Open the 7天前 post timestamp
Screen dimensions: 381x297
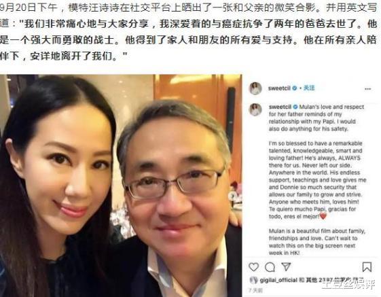tap(255, 290)
